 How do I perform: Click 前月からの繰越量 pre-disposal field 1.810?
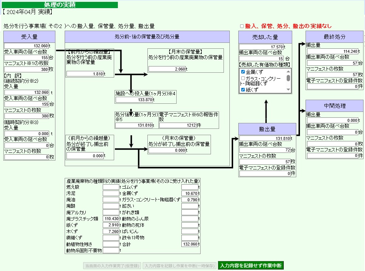85,74
